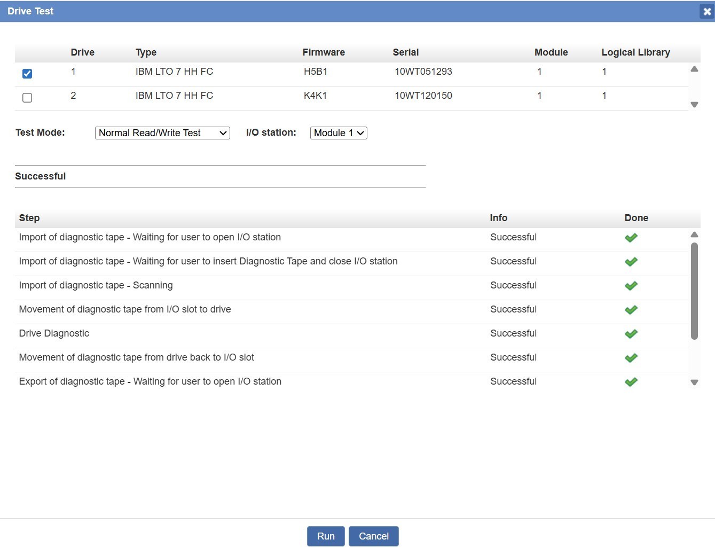Screen dimensions: 715x555
Task: Click checkmark beside Export of diagnostic tape
Action: pos(631,382)
